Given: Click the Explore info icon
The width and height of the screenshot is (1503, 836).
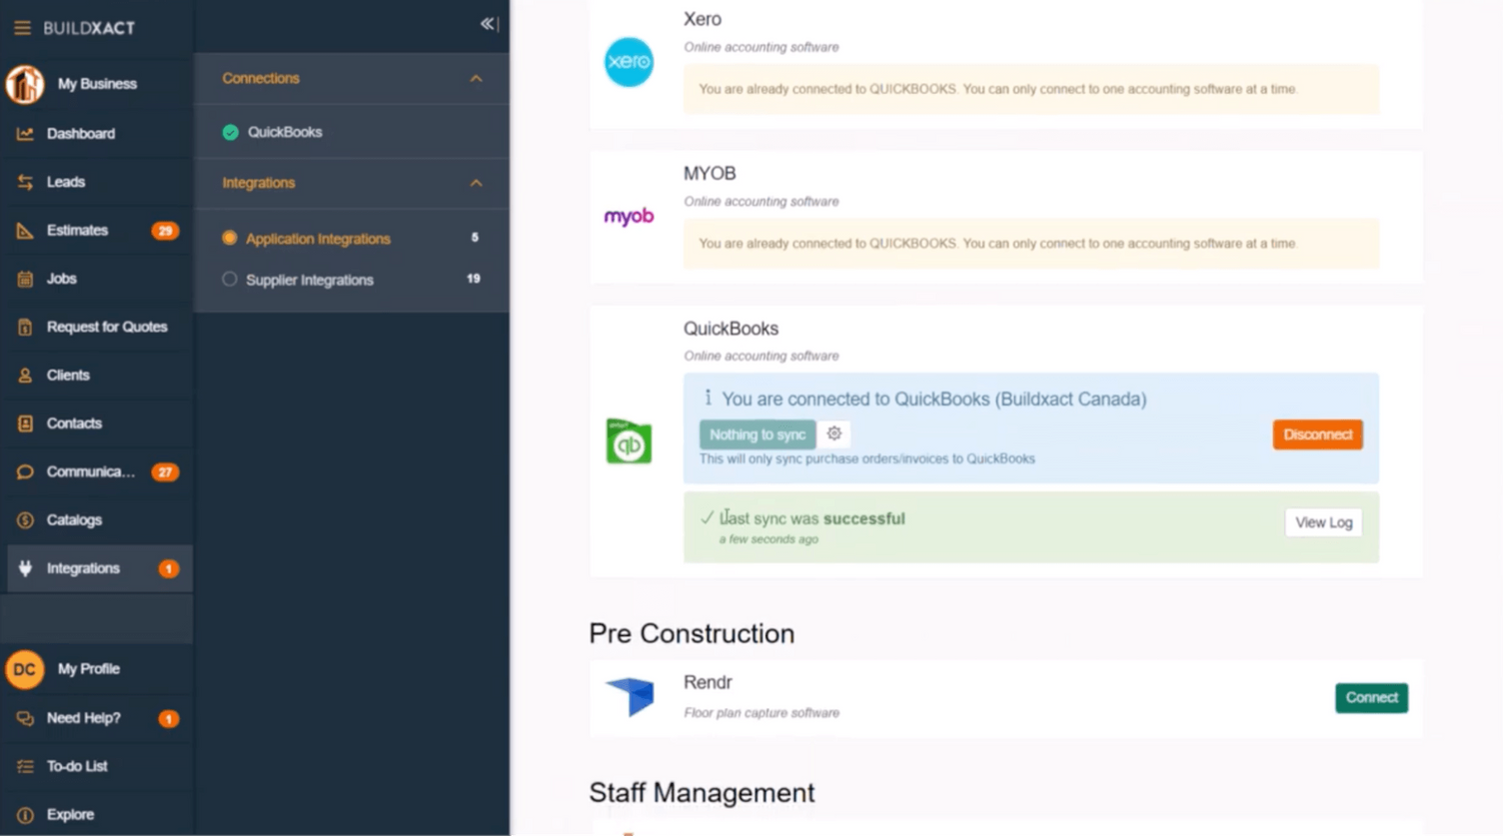Looking at the screenshot, I should coord(25,815).
